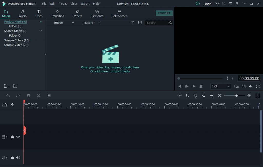263x167 pixels.
Task: Click the Delete (trash) icon above the timeline
Action: click(x=29, y=95)
